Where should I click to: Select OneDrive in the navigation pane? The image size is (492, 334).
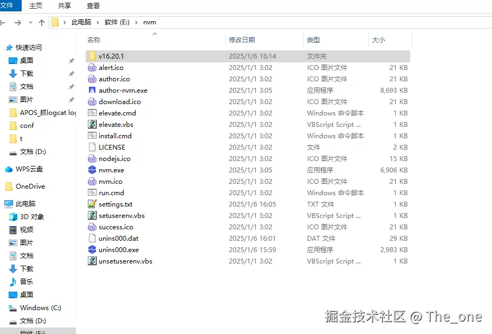(30, 187)
